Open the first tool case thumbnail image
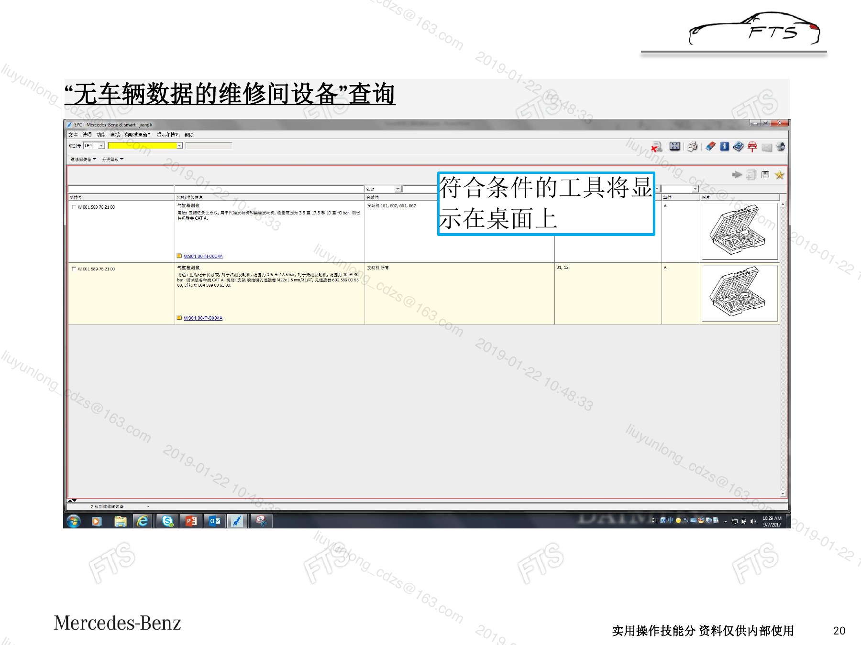Screen dimensions: 861x645 (x=740, y=231)
